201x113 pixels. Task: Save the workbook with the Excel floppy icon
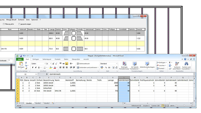click(x=21, y=56)
